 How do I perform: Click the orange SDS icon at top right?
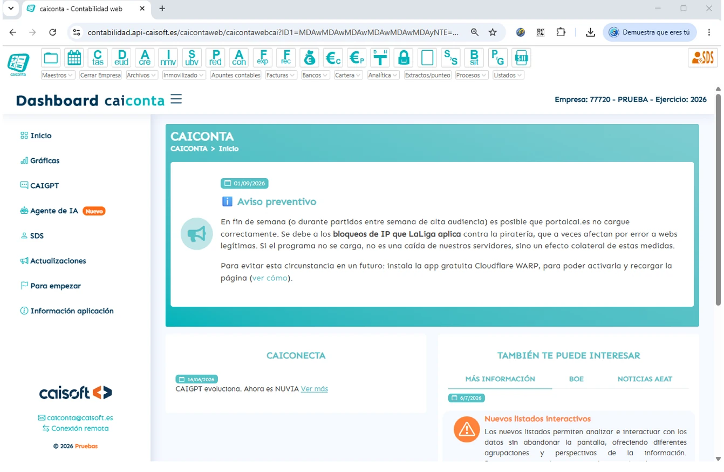[x=703, y=57]
